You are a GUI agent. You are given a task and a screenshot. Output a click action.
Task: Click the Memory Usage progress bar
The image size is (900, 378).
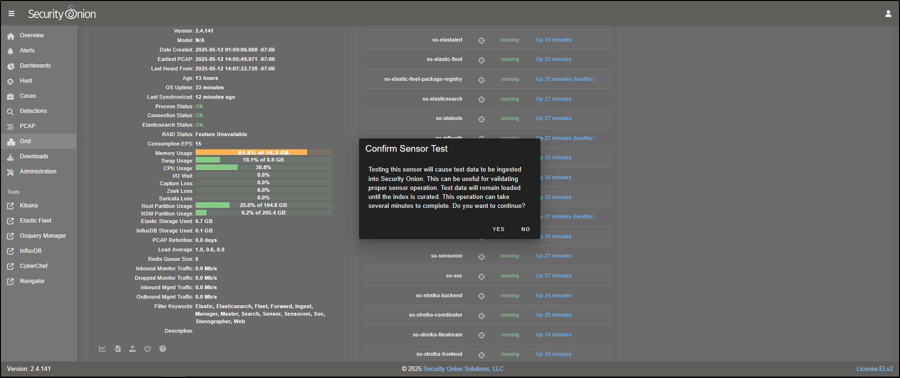point(263,153)
